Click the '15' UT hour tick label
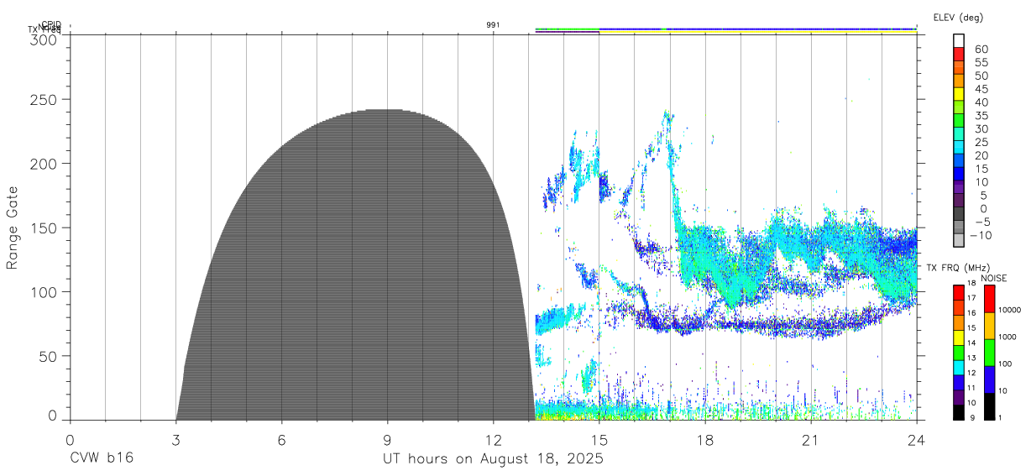1031x476 pixels. click(x=599, y=439)
